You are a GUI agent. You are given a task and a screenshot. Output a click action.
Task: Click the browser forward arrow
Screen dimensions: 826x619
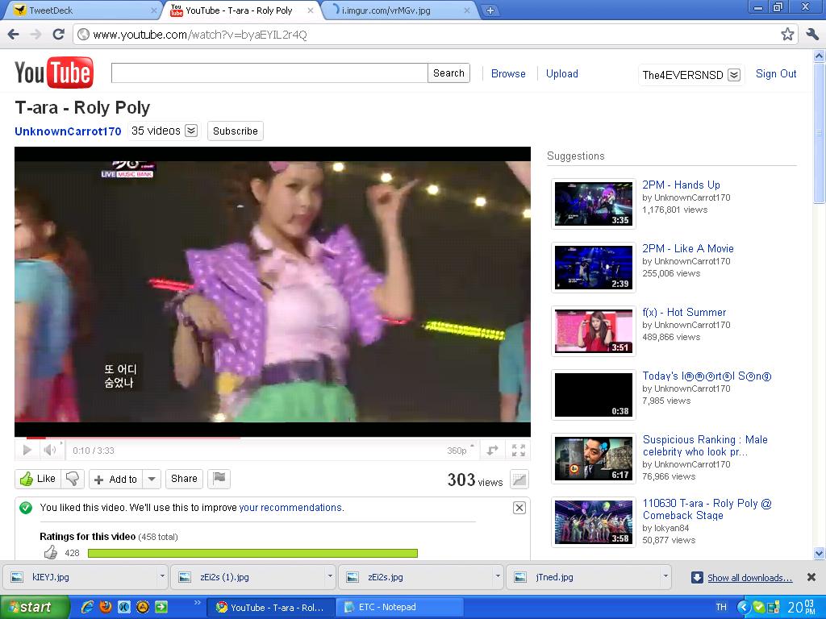(x=35, y=35)
